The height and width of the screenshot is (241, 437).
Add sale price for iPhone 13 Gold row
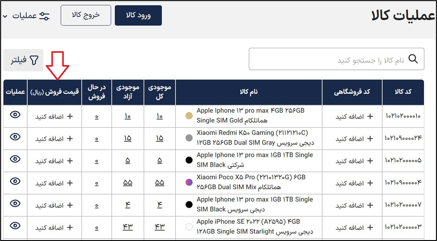[54, 116]
